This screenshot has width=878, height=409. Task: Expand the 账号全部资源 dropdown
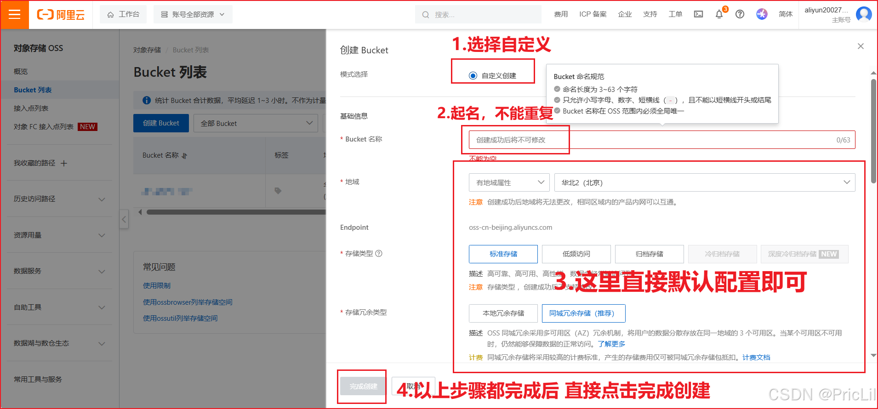pos(193,14)
